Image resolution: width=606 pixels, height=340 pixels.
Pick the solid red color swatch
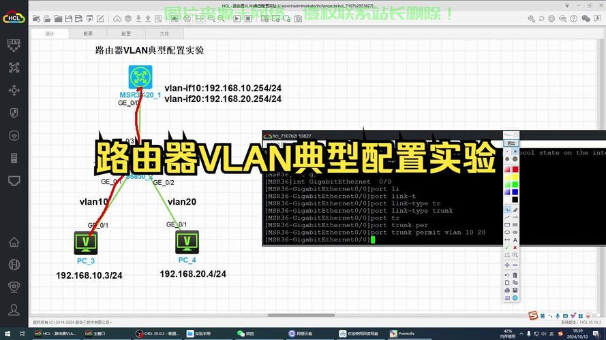(x=515, y=169)
